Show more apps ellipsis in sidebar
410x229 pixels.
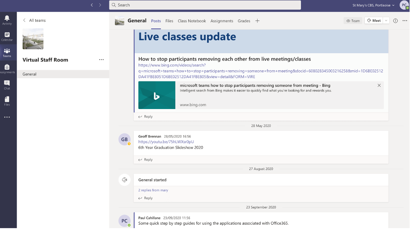(x=7, y=117)
